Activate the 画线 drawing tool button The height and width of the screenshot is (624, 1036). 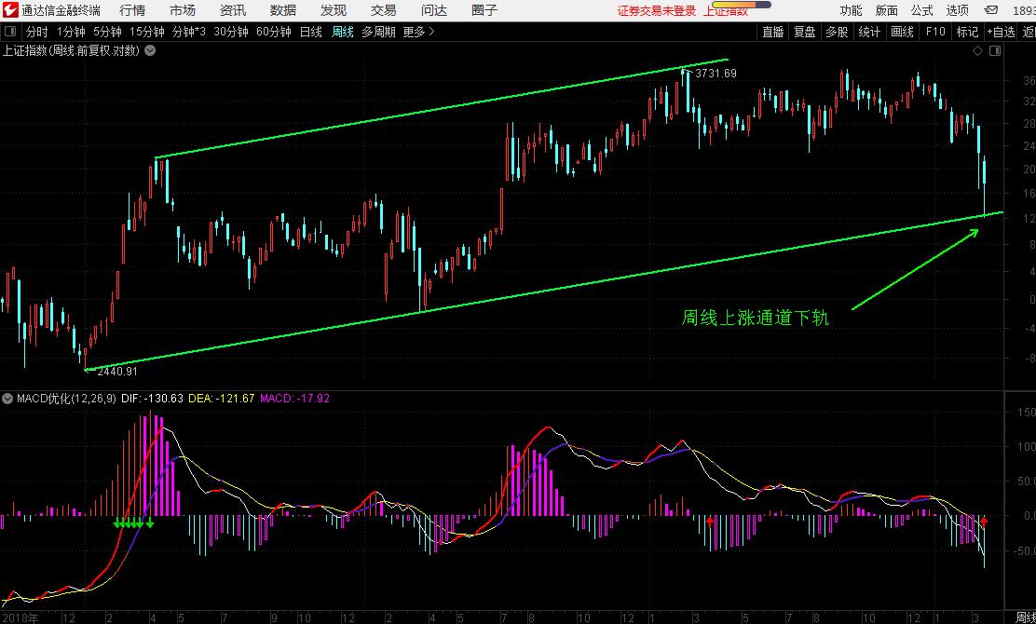(902, 32)
